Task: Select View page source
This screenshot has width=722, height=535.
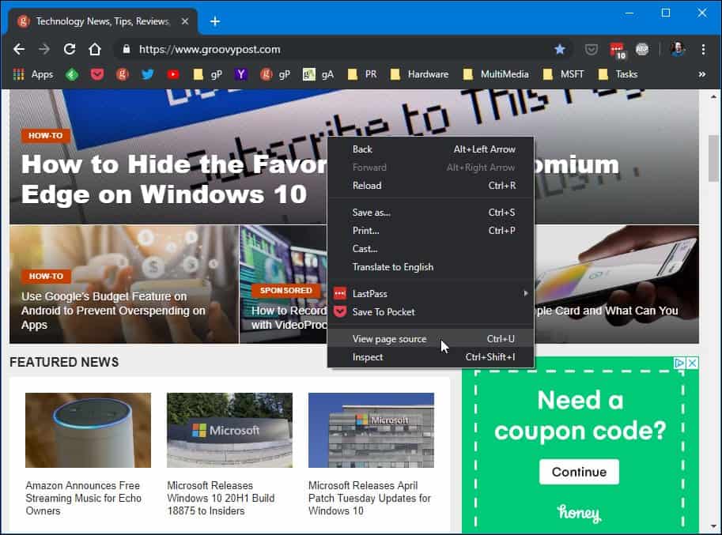Action: [x=430, y=338]
